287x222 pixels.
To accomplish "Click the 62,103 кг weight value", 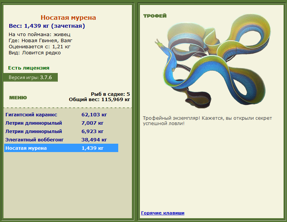I will pos(94,115).
